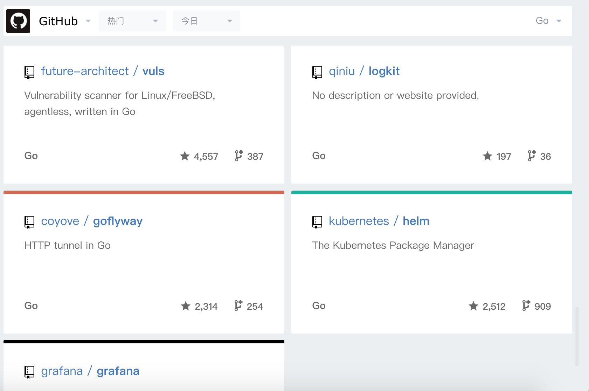
Task: Click the GitHub octocat logo icon
Action: point(18,21)
